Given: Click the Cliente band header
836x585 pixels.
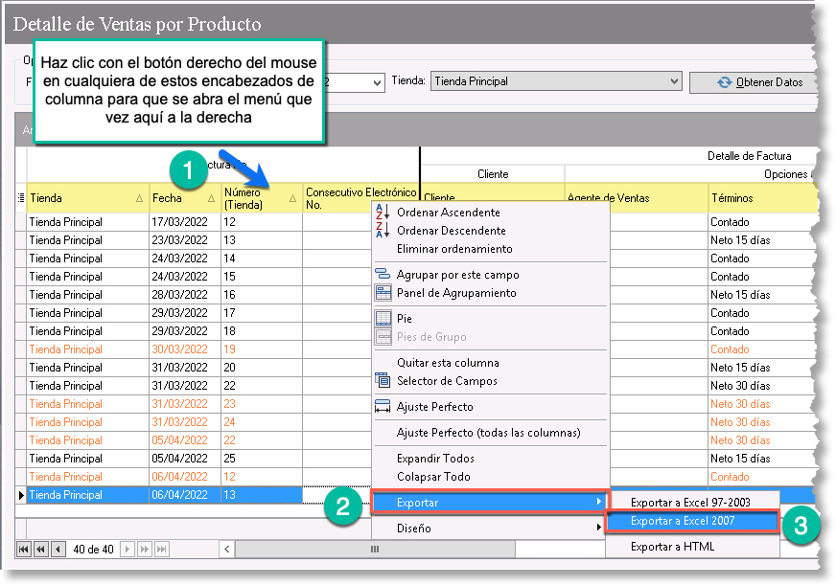Looking at the screenshot, I should pyautogui.click(x=493, y=174).
